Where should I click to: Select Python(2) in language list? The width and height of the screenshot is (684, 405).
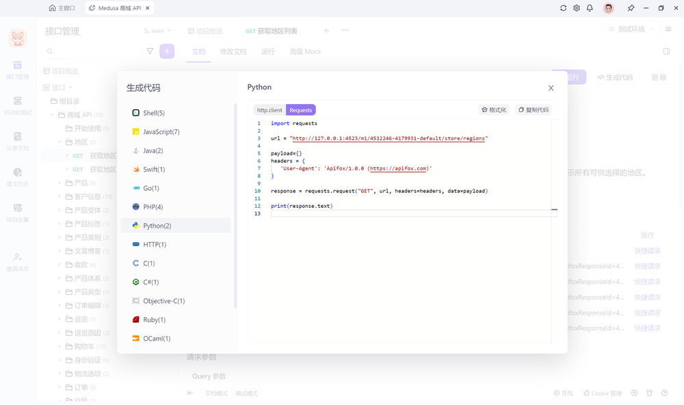coord(159,225)
